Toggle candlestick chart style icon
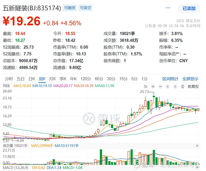206x171 pixels. point(183,86)
